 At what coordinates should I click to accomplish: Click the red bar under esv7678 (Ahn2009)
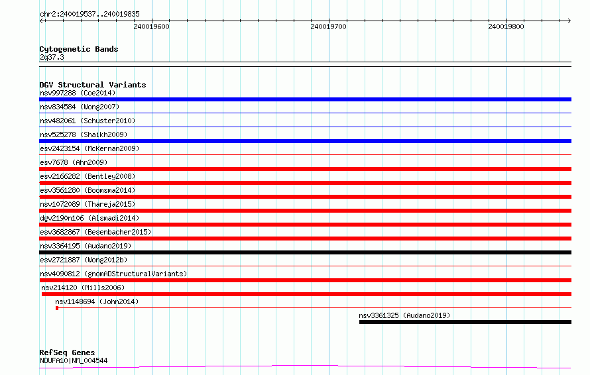pos(305,169)
